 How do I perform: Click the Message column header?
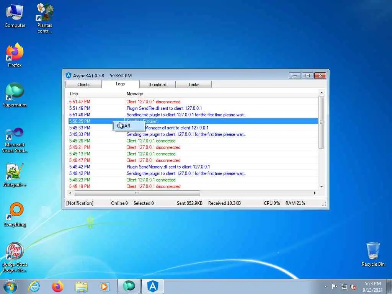pos(135,94)
